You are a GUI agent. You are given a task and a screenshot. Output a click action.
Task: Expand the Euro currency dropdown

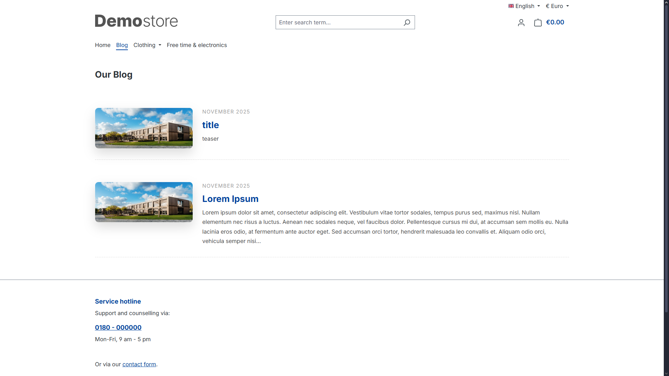(557, 6)
